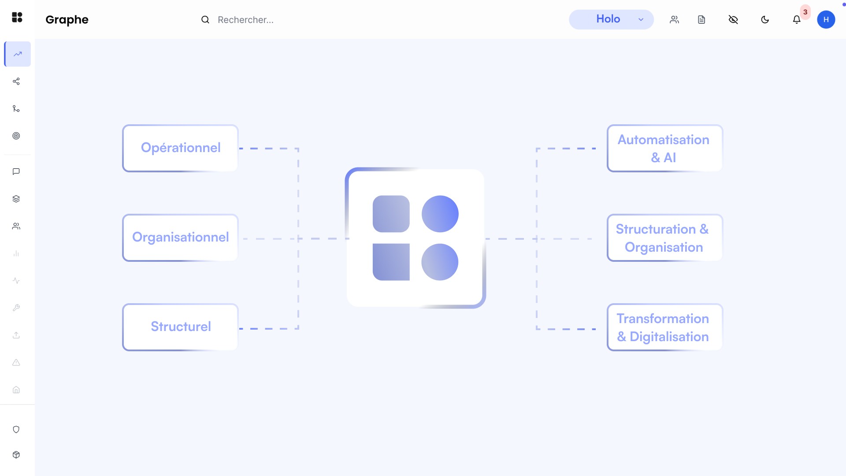Open the home sidebar icon

click(x=16, y=390)
